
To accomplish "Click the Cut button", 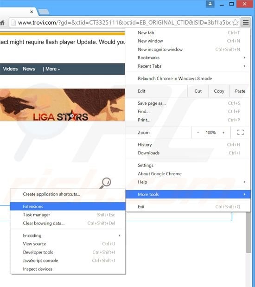I will [198, 91].
